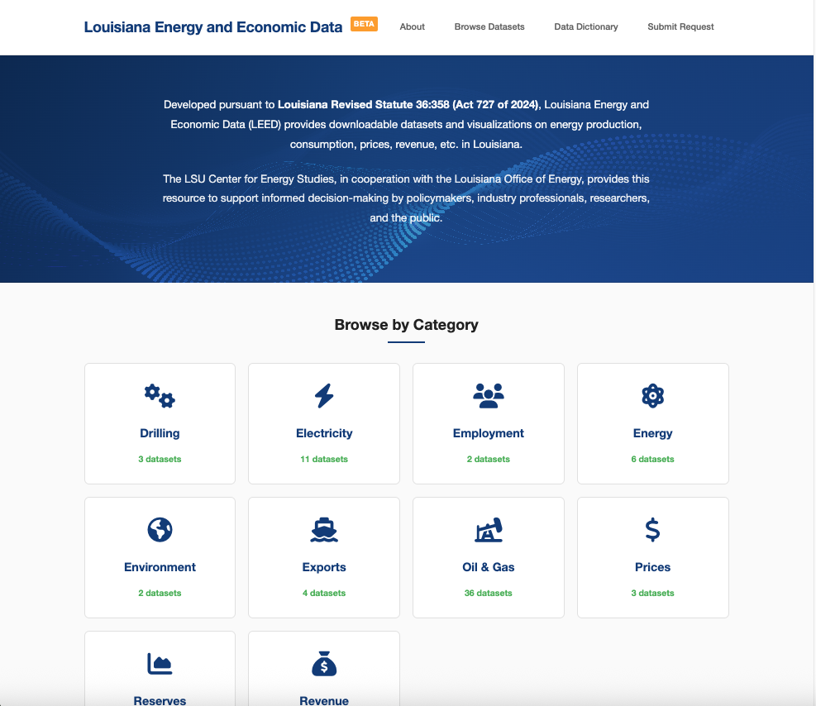
Task: Open the Oil & Gas 36 datasets link
Action: click(488, 593)
